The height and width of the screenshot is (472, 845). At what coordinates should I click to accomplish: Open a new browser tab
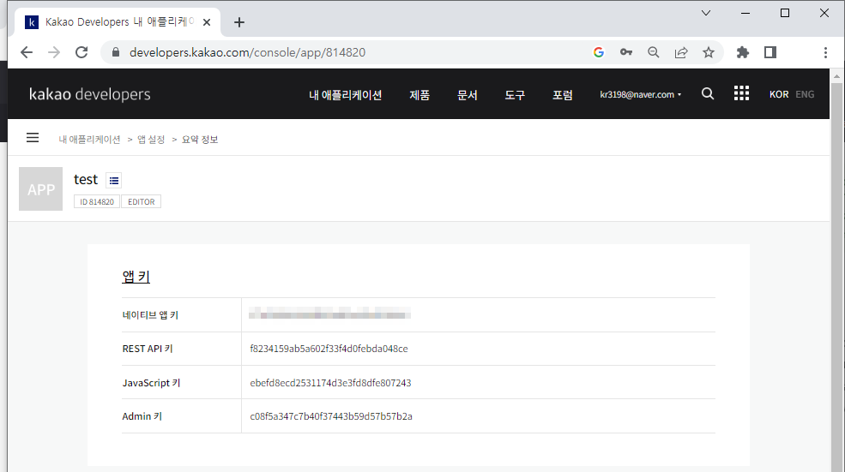[239, 22]
